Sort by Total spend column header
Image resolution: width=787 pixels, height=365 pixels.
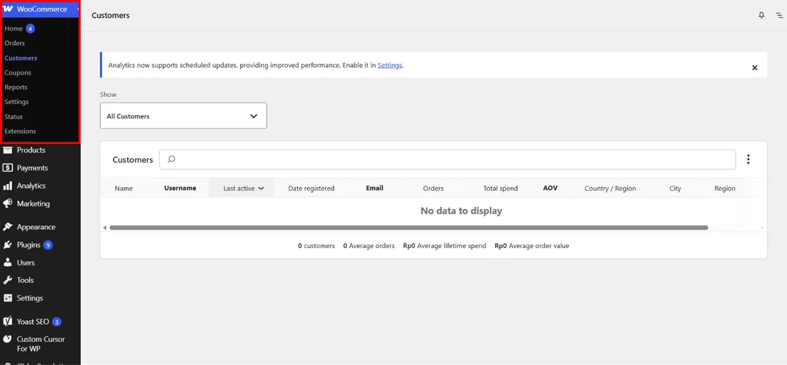[501, 188]
